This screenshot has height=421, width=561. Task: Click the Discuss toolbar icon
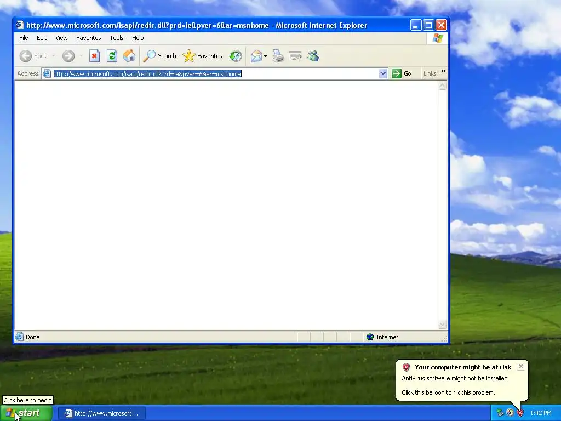click(x=295, y=56)
